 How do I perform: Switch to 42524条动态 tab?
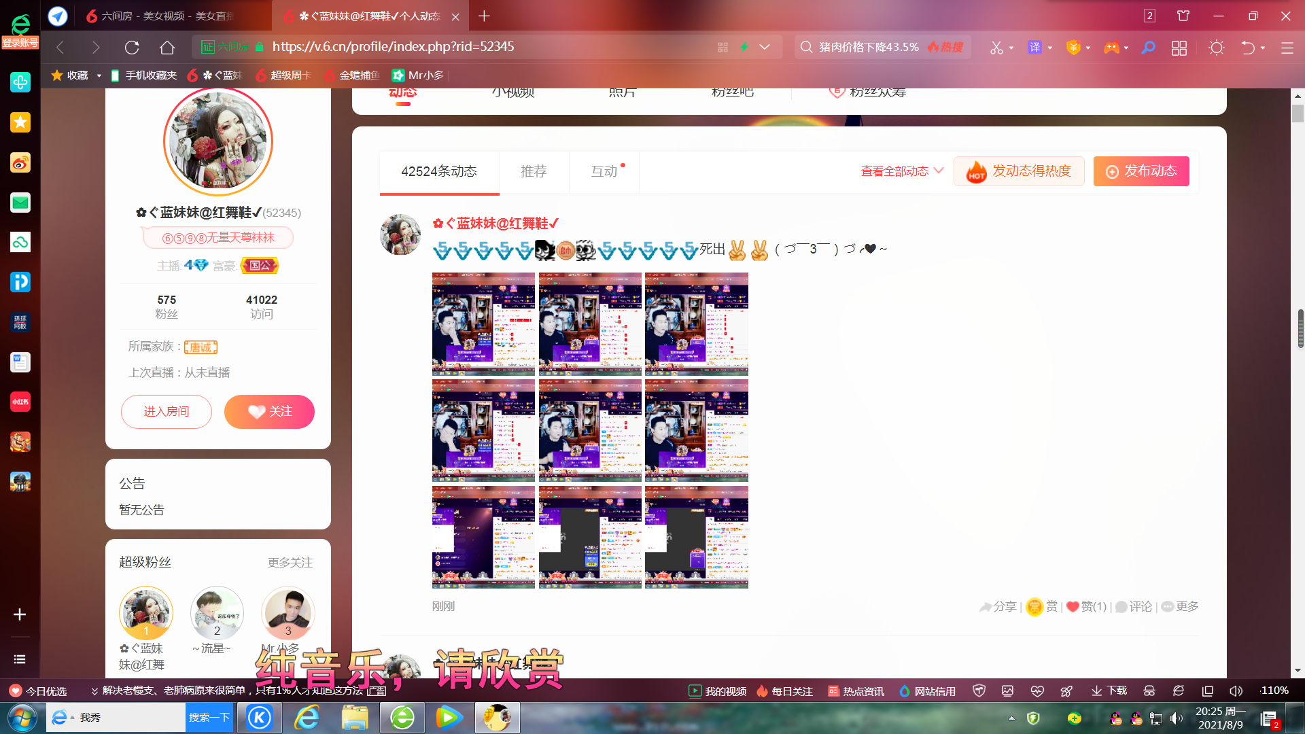pos(439,172)
